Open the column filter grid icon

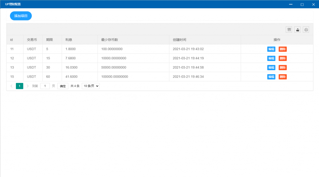289,30
